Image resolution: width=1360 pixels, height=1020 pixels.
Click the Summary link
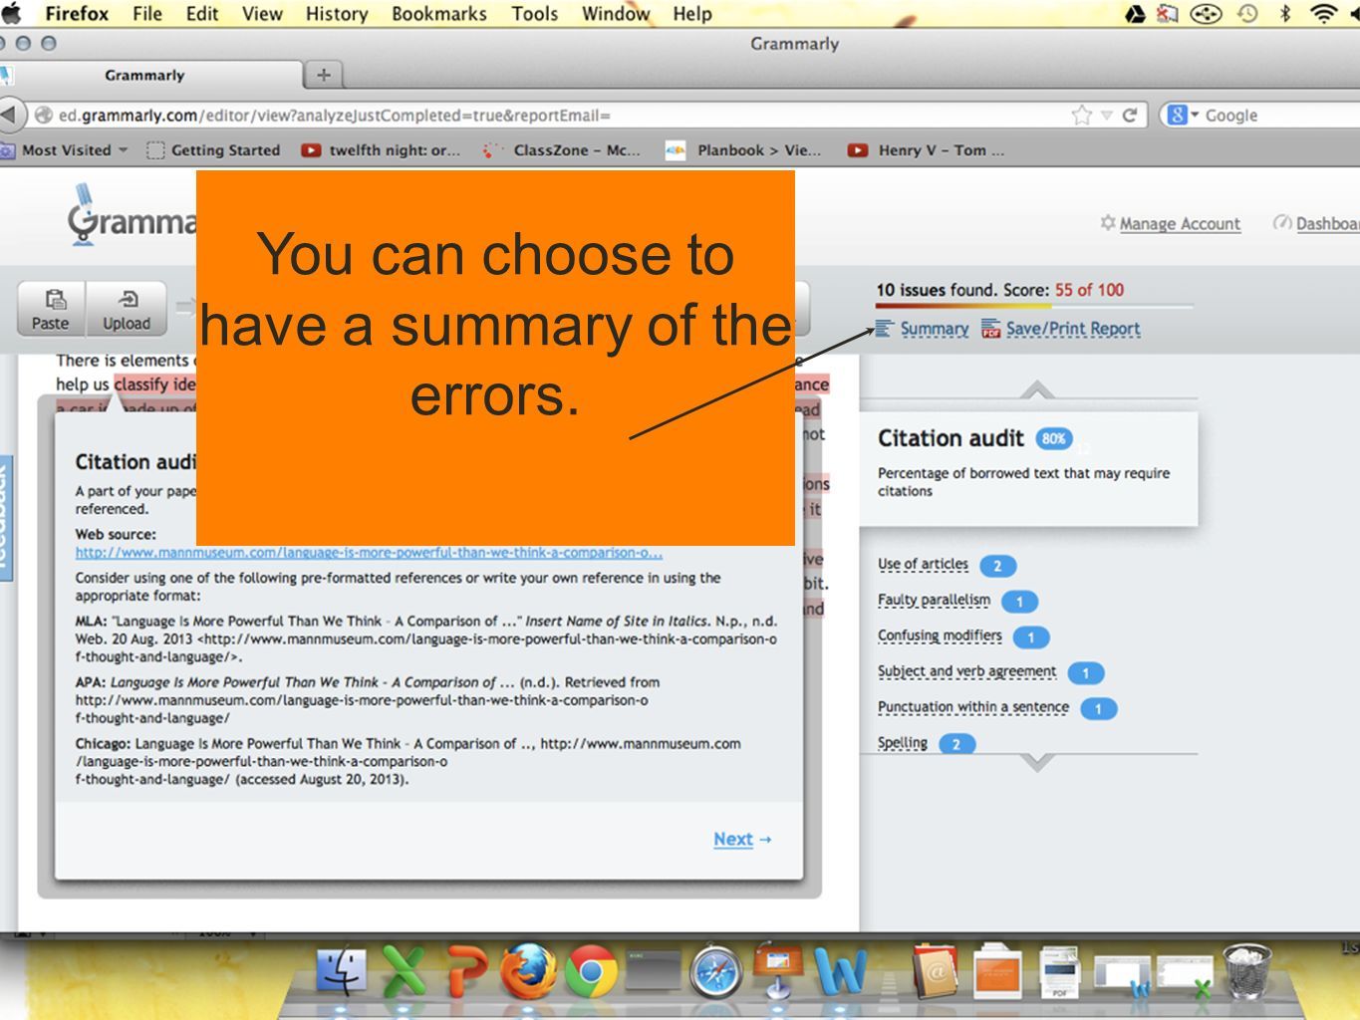click(935, 329)
